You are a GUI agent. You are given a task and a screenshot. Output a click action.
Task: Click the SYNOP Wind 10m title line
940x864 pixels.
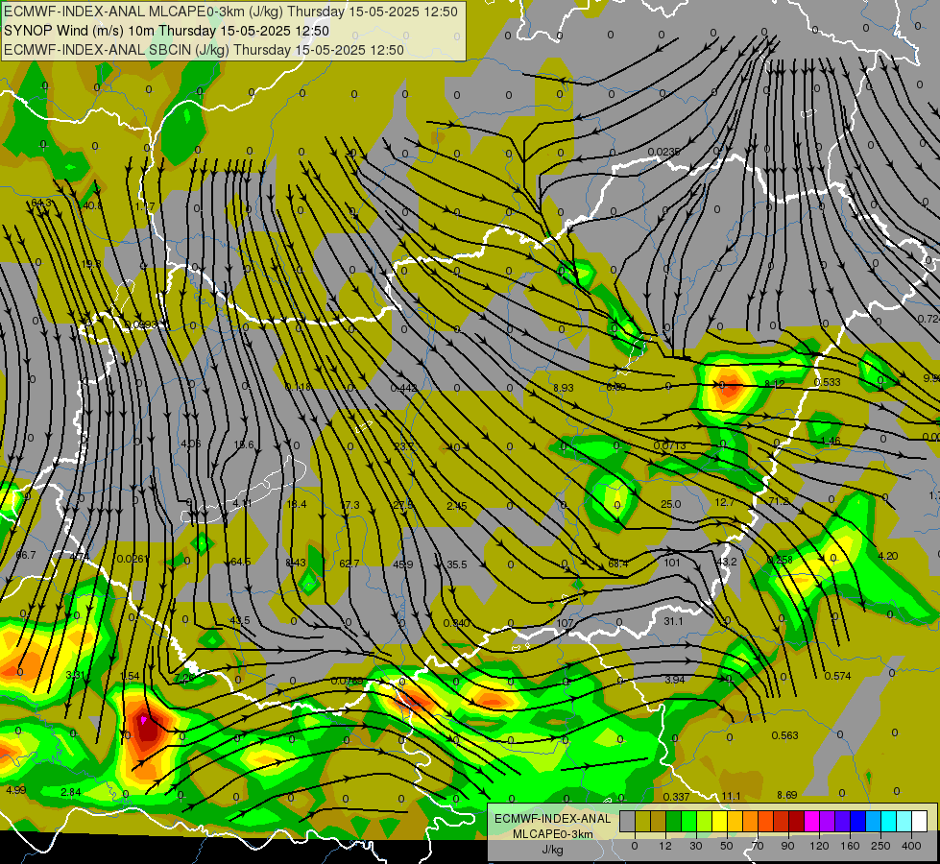[166, 31]
